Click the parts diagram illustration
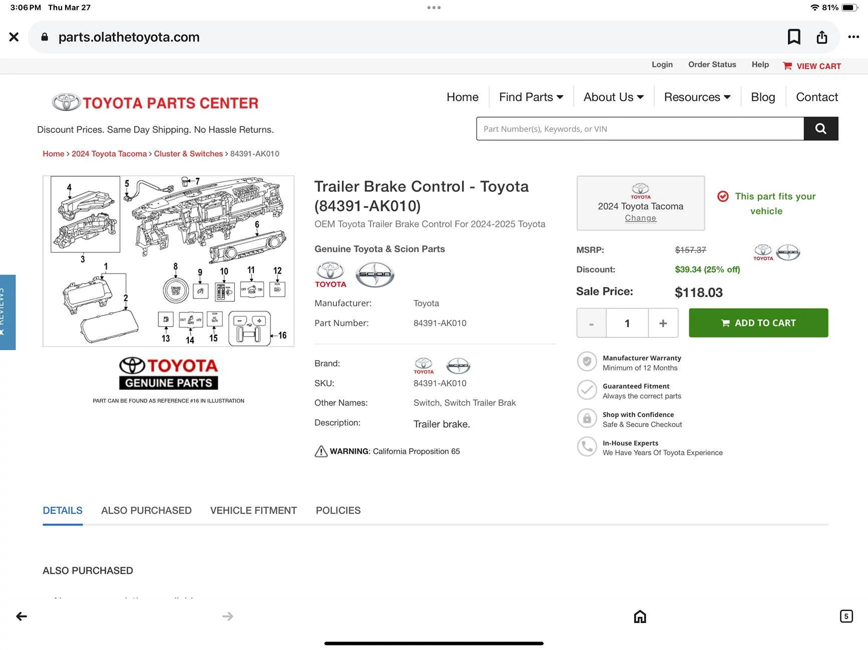This screenshot has width=868, height=650. click(168, 261)
